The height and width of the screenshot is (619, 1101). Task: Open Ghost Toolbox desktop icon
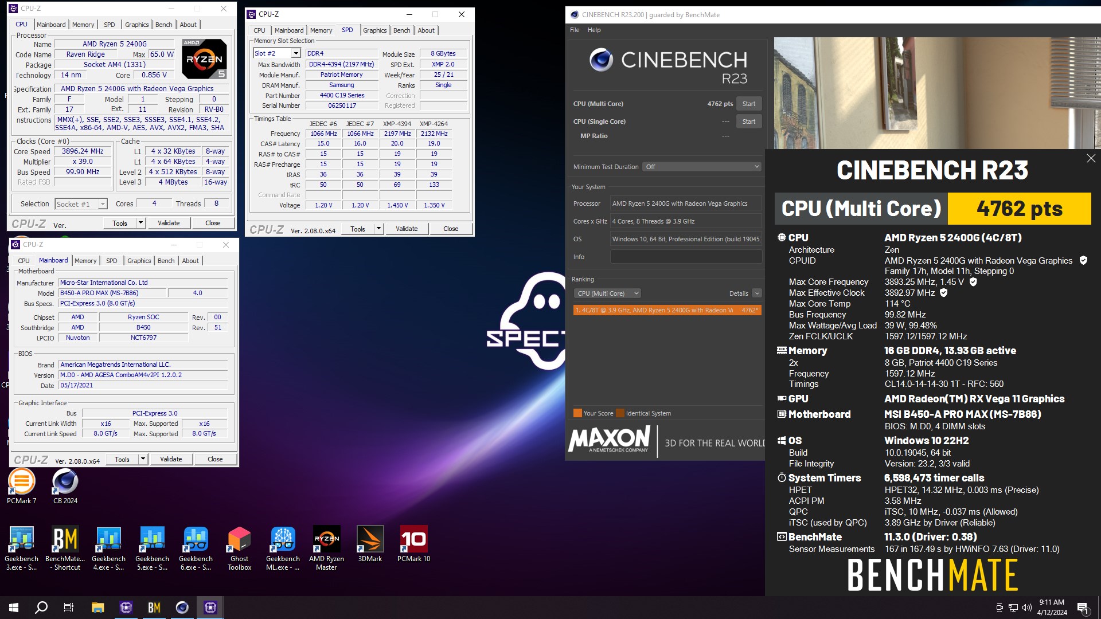(x=239, y=549)
